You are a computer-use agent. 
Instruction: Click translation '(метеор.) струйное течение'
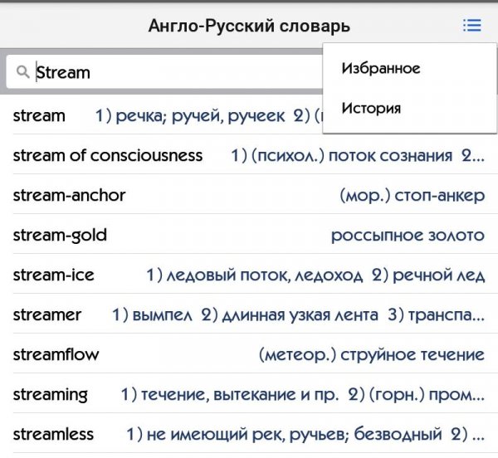pyautogui.click(x=372, y=354)
